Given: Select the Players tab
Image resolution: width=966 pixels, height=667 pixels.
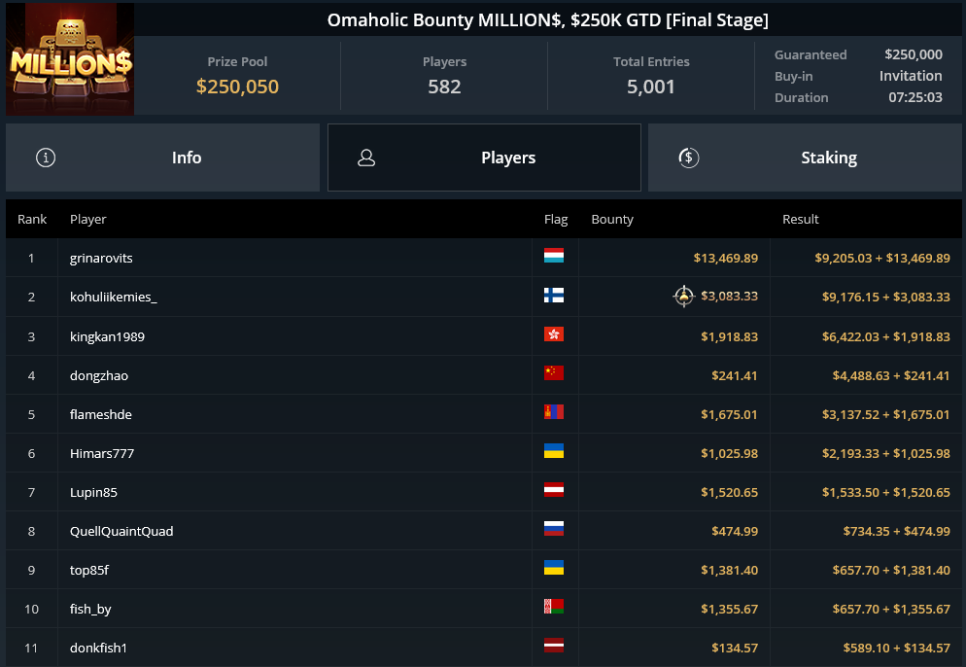Looking at the screenshot, I should pos(484,158).
